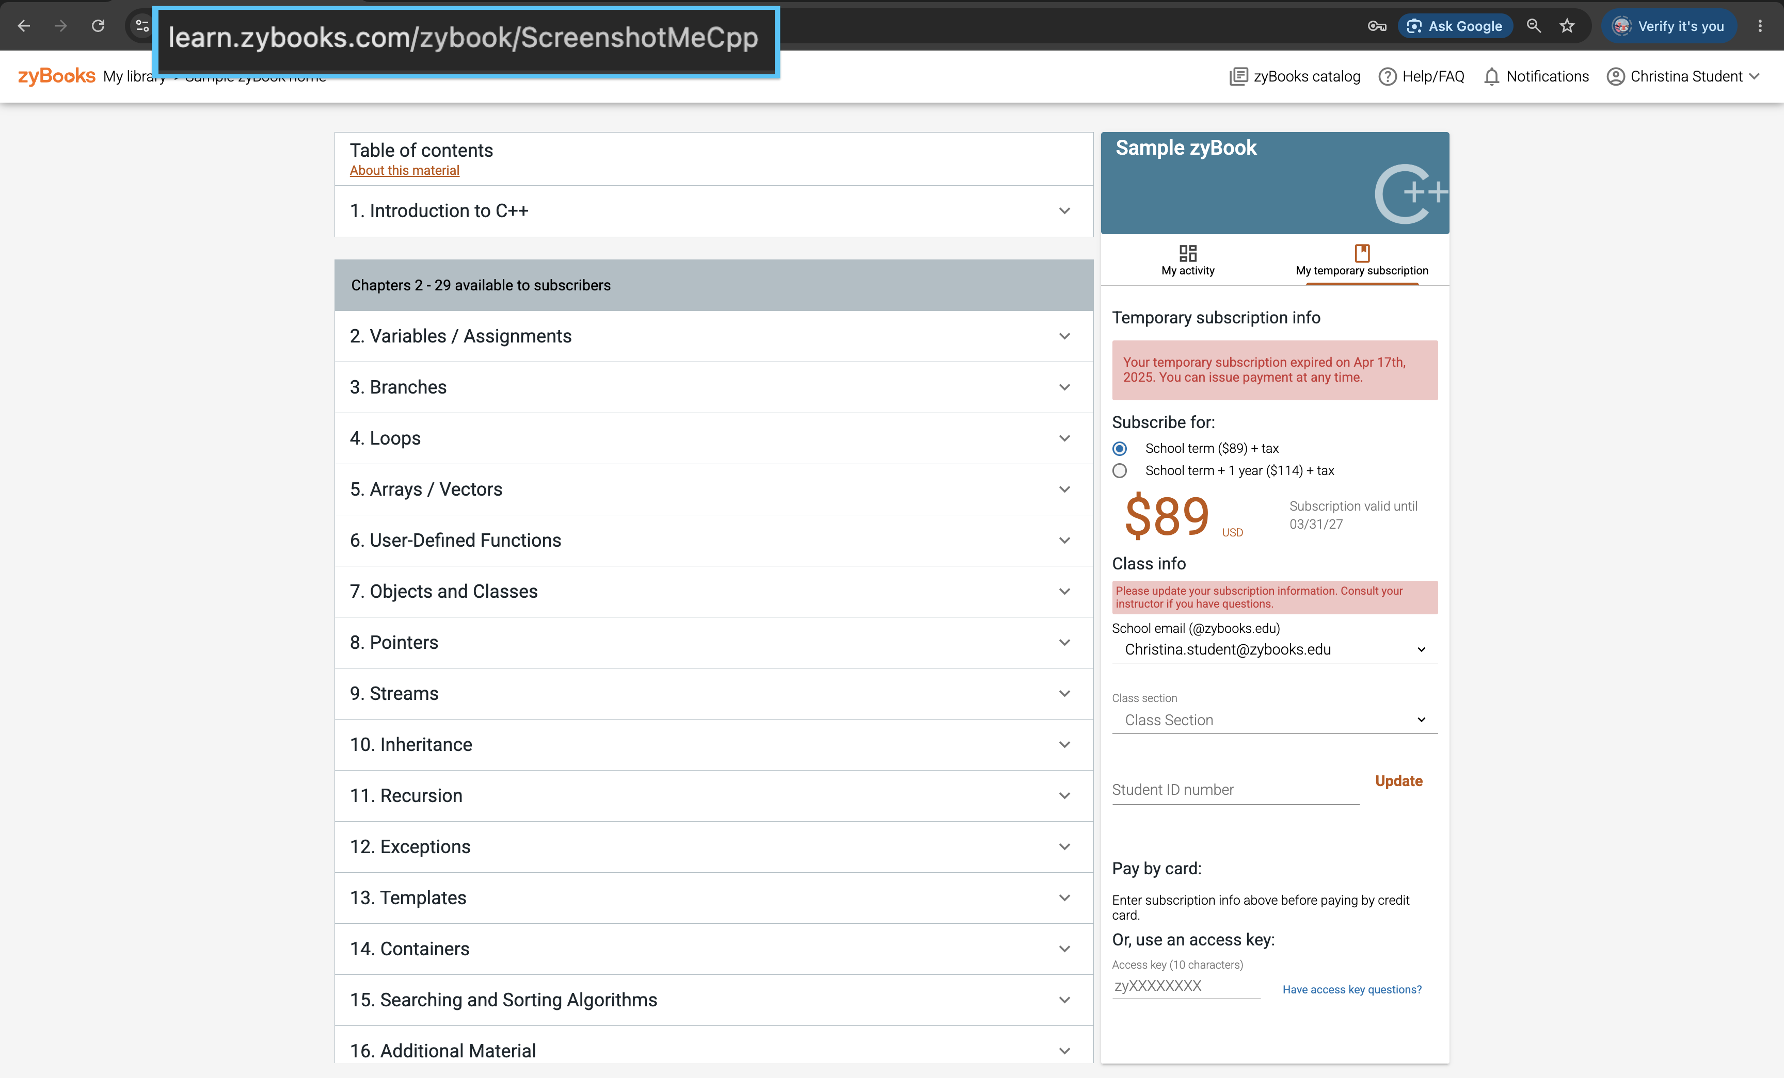Expand chapter 14 Containers
This screenshot has width=1784, height=1078.
click(x=714, y=949)
